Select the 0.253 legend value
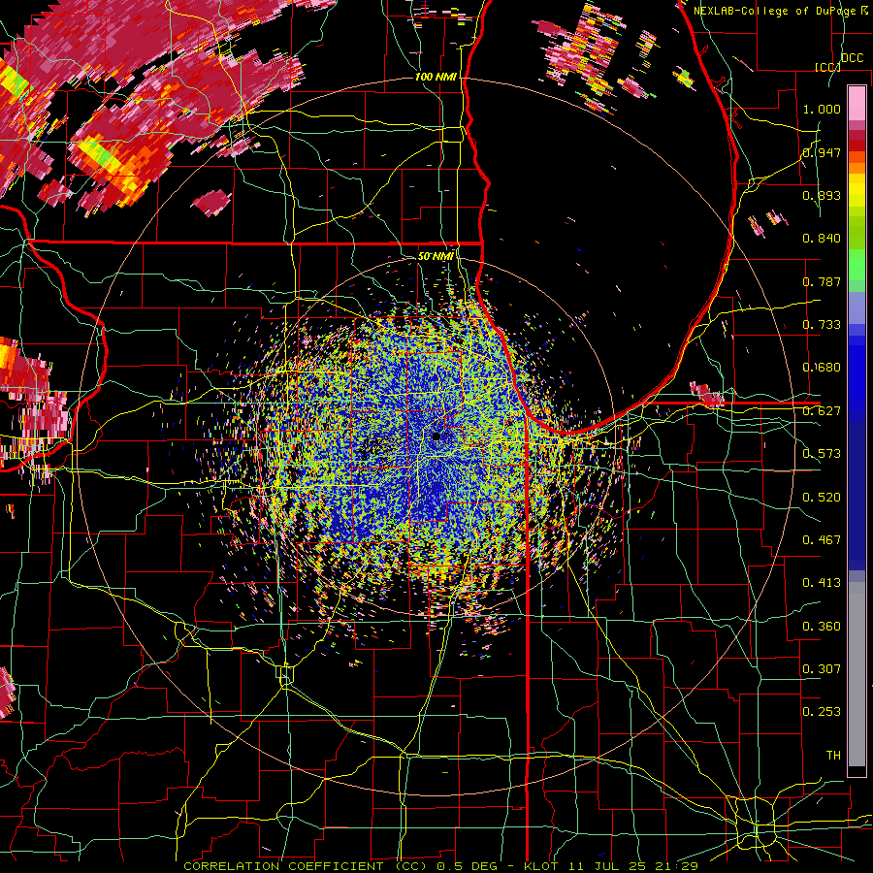The image size is (873, 873). [x=822, y=712]
